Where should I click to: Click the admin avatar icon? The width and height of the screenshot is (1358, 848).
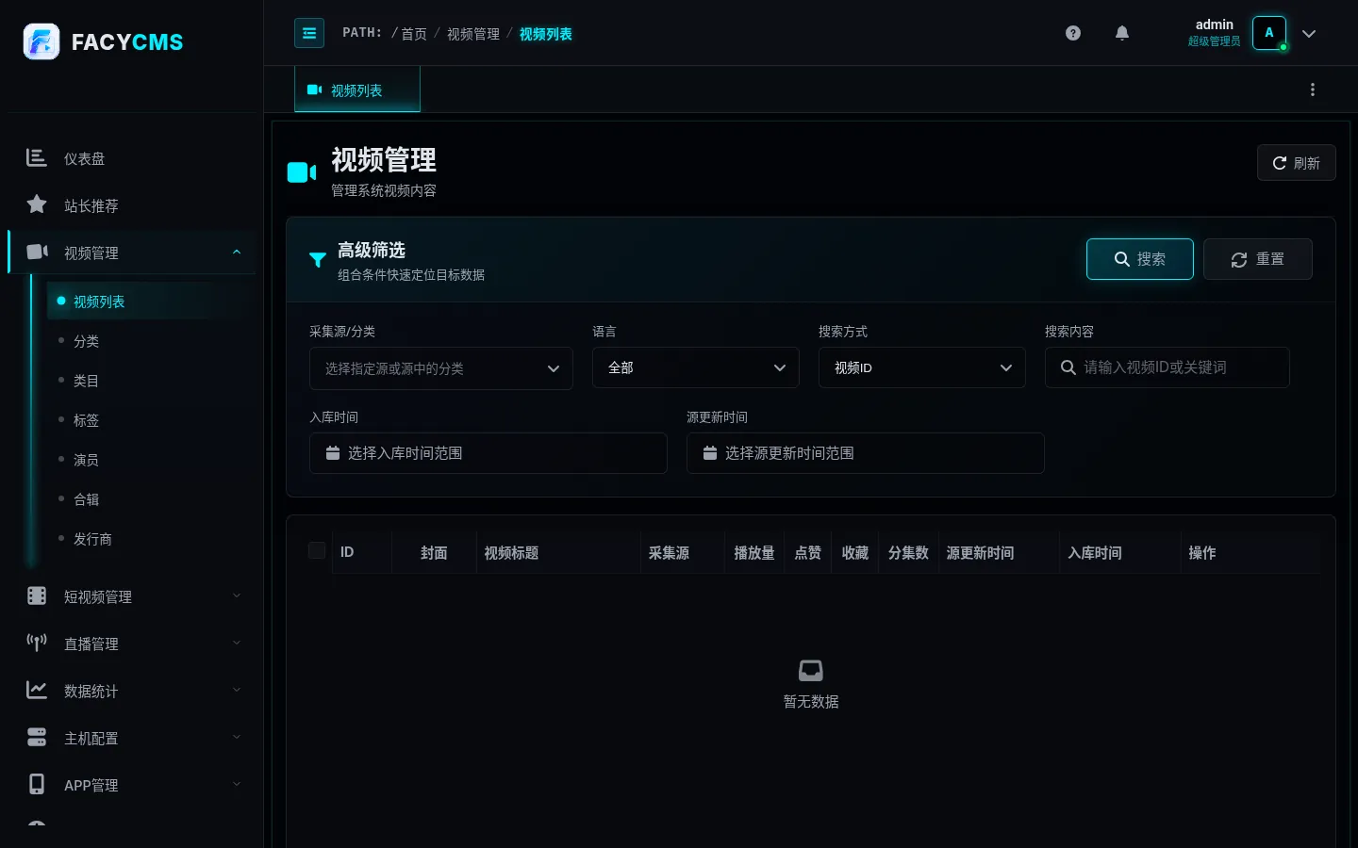click(x=1269, y=33)
